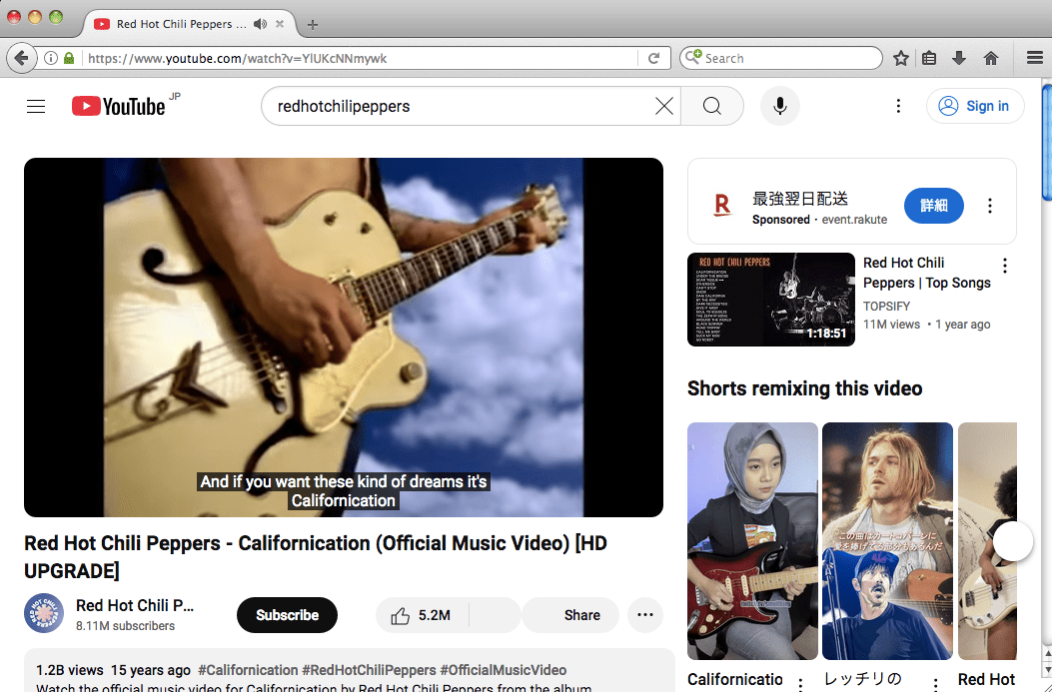Click the green padlock security icon
The image size is (1052, 692).
click(x=68, y=58)
